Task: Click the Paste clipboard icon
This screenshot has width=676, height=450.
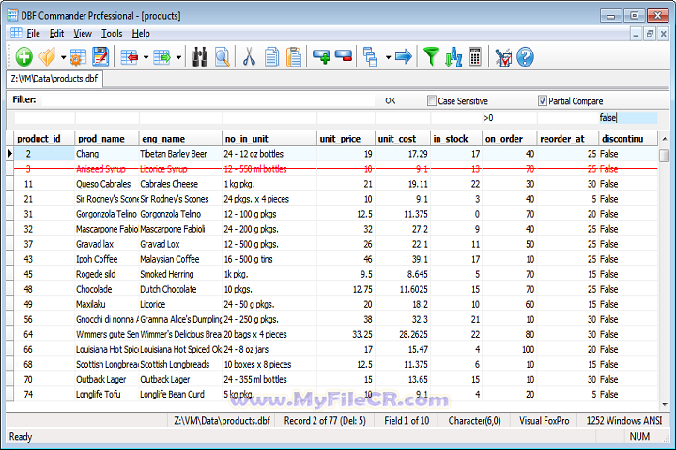Action: pos(294,57)
